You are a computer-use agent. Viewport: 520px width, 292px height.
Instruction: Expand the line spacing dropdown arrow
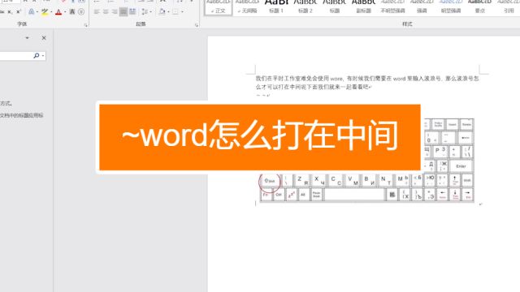click(150, 12)
